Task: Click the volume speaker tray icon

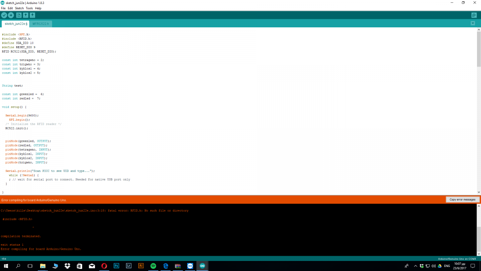Action: tap(434, 266)
